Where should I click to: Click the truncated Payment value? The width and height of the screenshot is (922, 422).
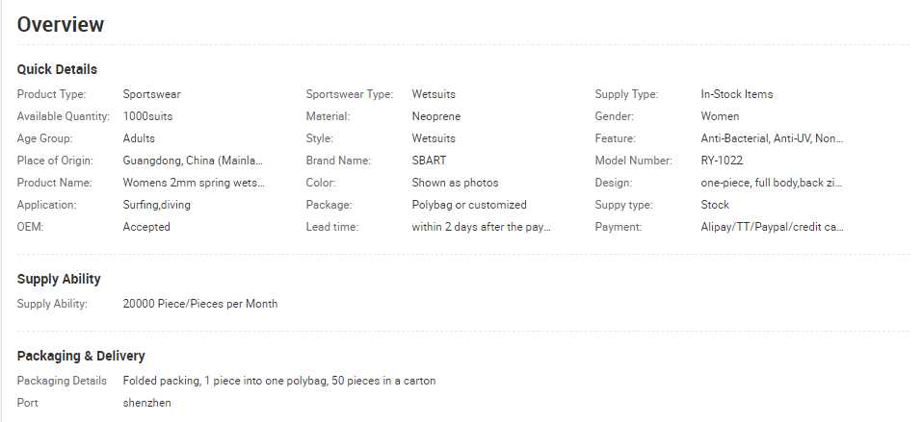coord(772,227)
